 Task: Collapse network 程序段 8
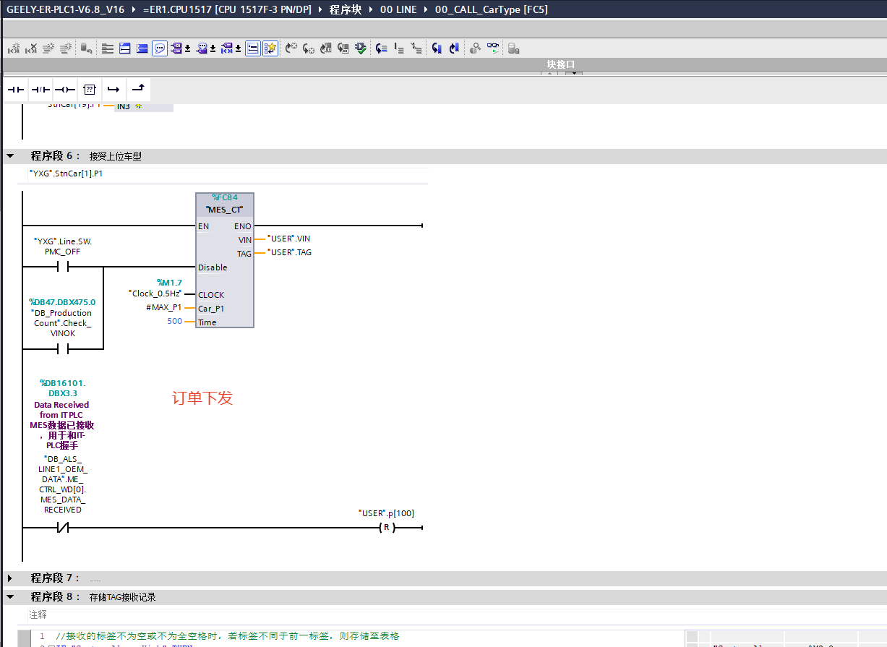(11, 597)
